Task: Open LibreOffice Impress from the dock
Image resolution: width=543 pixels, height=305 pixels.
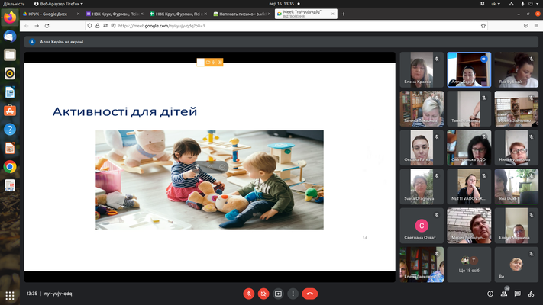Action: pos(10,148)
